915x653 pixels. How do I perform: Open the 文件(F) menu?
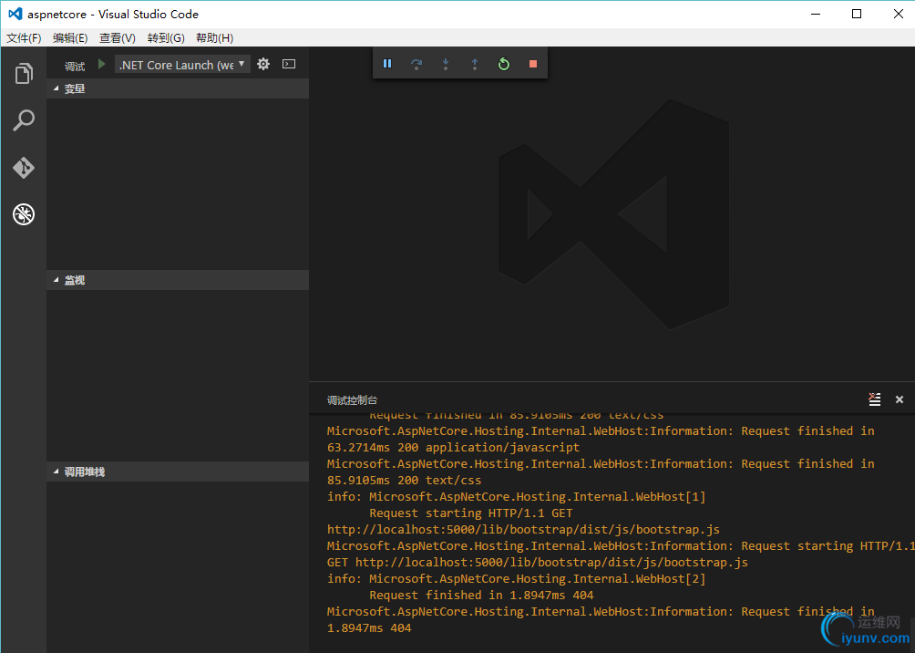(x=24, y=38)
